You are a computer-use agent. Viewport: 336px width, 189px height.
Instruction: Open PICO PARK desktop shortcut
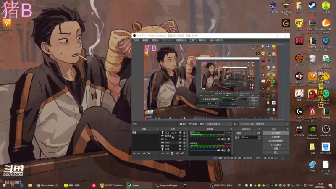click(x=326, y=149)
